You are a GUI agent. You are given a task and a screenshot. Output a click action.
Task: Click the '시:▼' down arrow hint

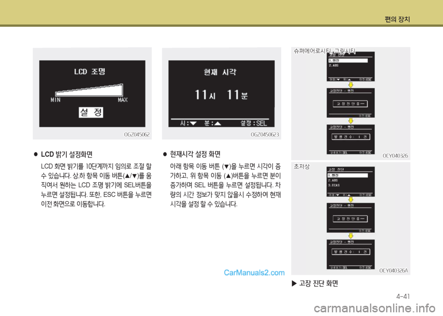[x=188, y=123]
